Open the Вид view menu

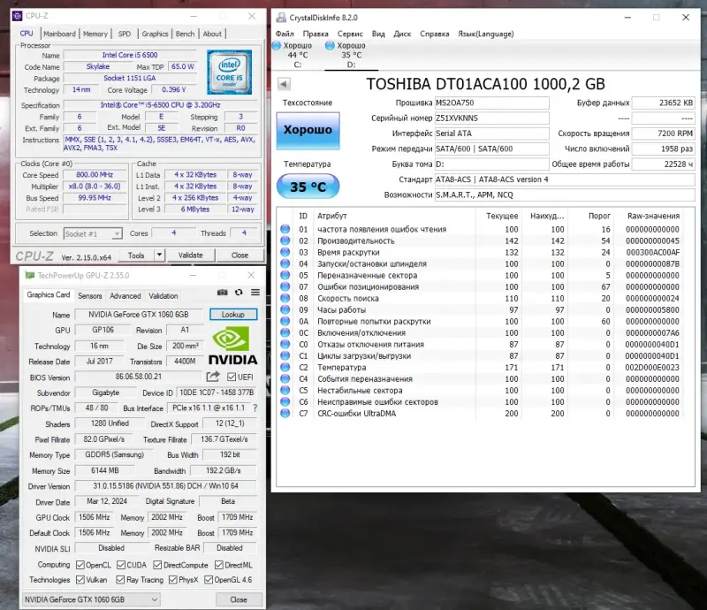coord(378,34)
